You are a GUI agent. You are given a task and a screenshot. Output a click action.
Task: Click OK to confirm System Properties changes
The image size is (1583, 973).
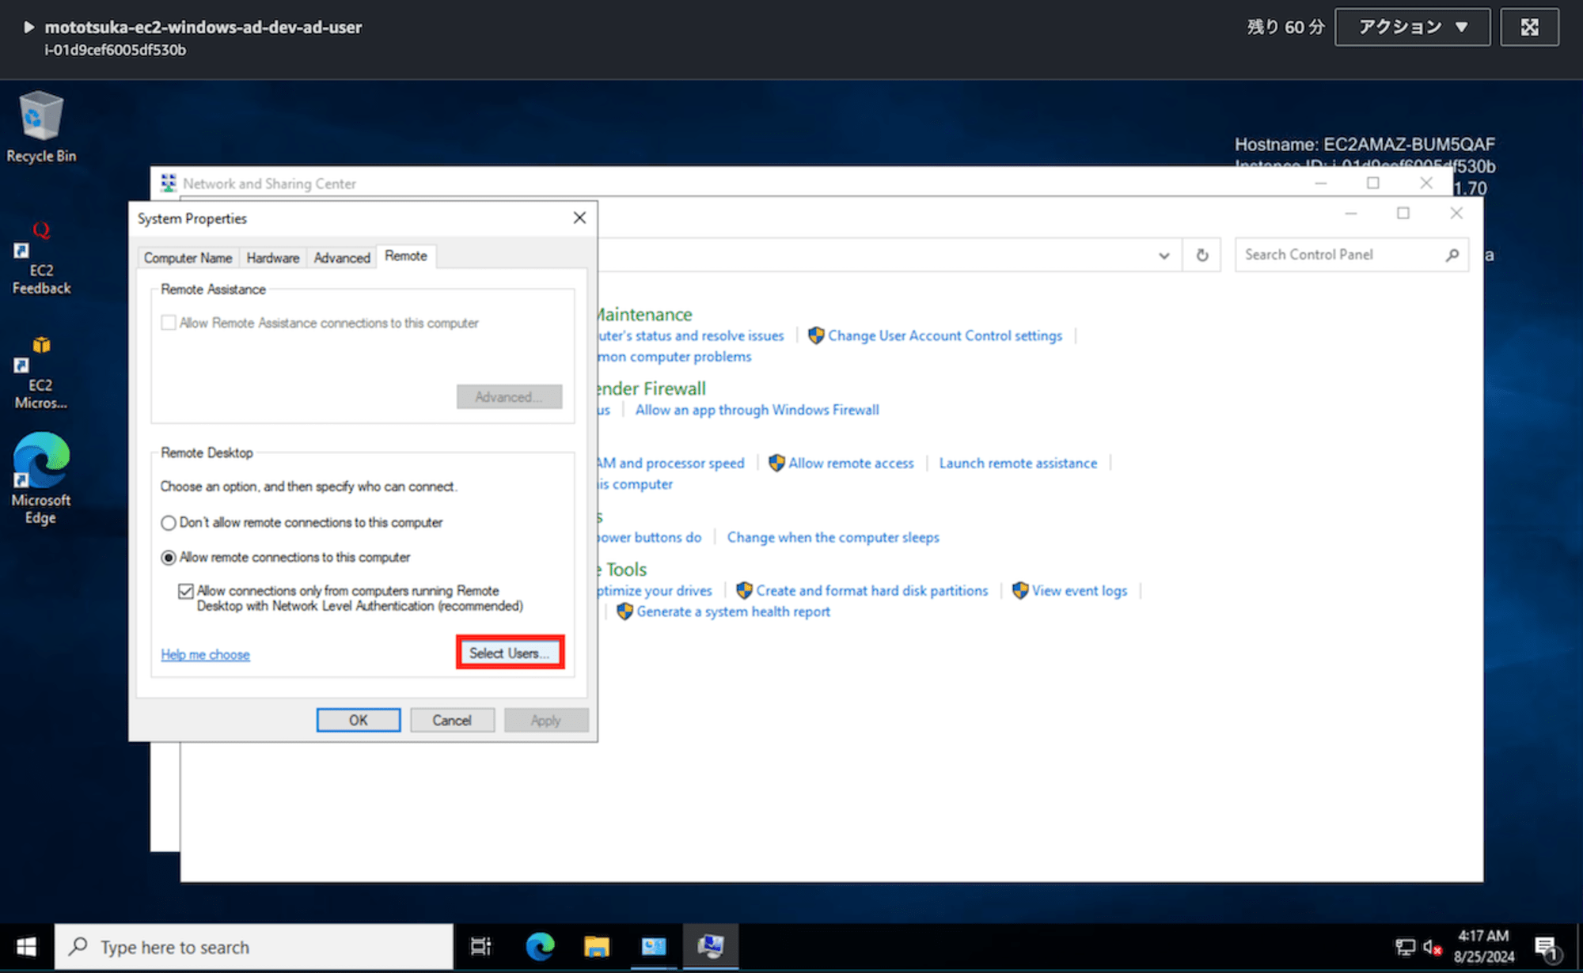[x=359, y=719]
